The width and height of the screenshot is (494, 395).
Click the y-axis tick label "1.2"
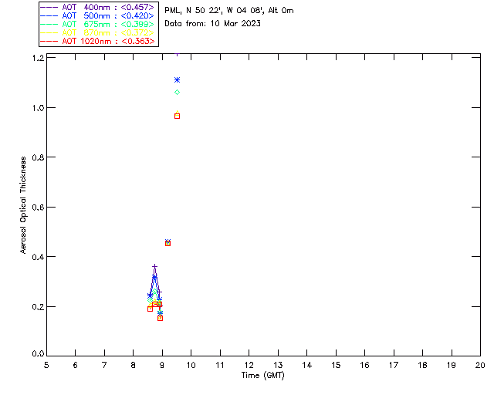tap(38, 58)
